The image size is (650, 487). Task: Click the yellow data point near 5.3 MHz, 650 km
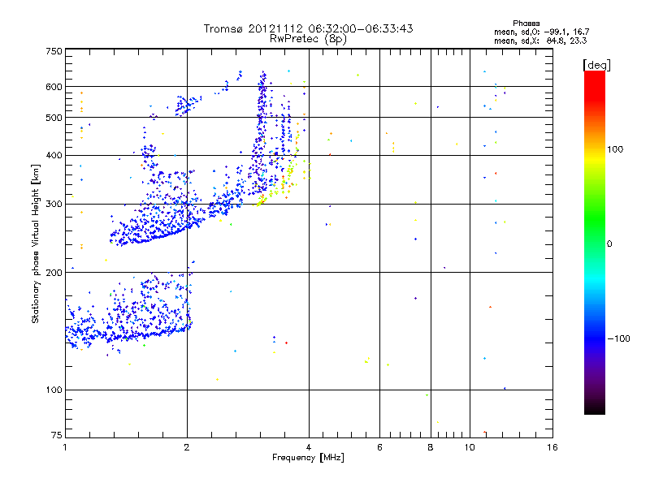click(357, 75)
